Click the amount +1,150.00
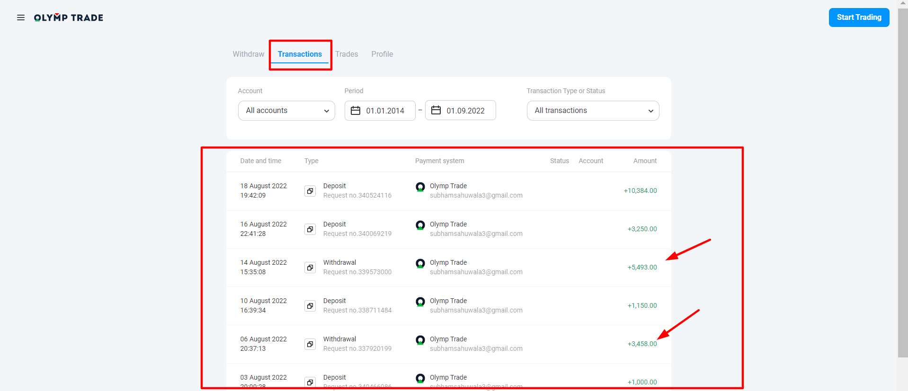908x391 pixels. pos(642,305)
